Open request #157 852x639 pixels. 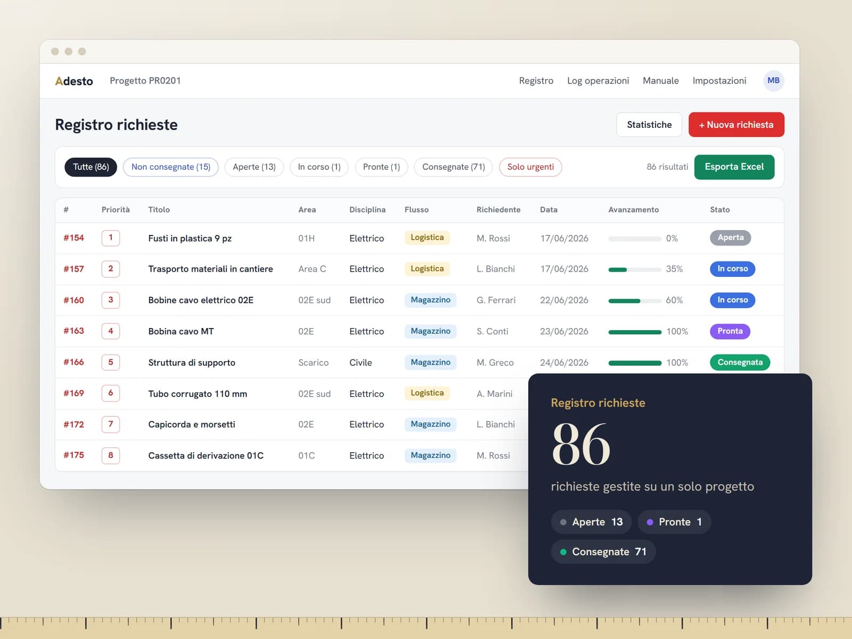pos(73,269)
